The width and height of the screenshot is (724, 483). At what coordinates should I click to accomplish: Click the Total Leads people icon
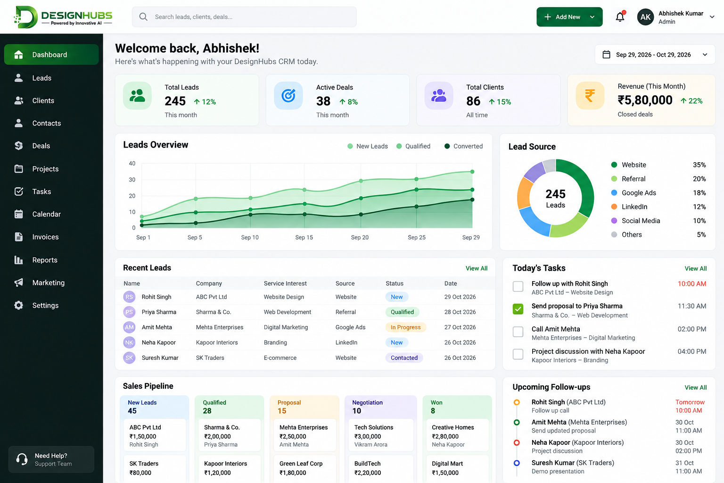pyautogui.click(x=137, y=96)
